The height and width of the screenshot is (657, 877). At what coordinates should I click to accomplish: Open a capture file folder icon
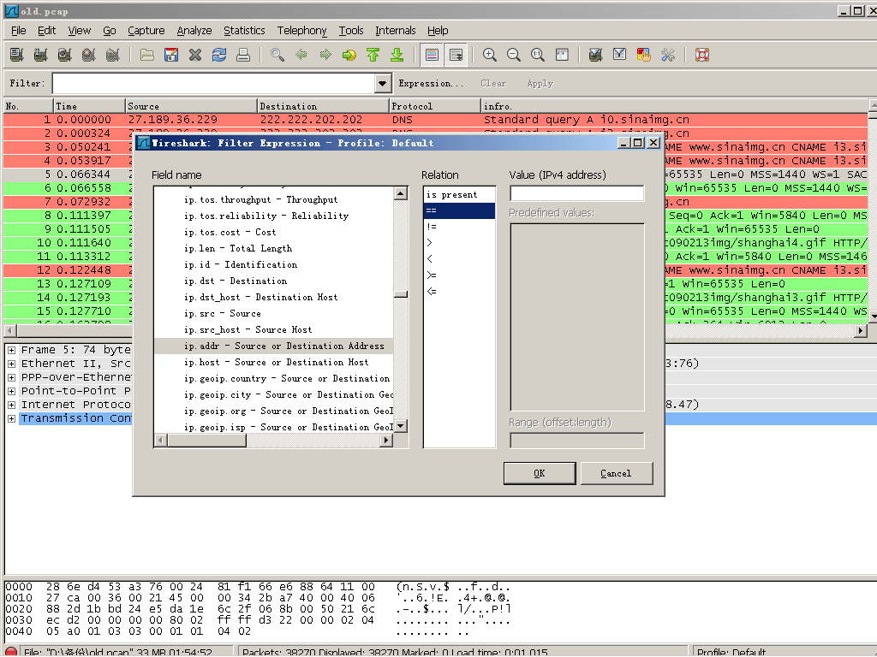pyautogui.click(x=147, y=55)
